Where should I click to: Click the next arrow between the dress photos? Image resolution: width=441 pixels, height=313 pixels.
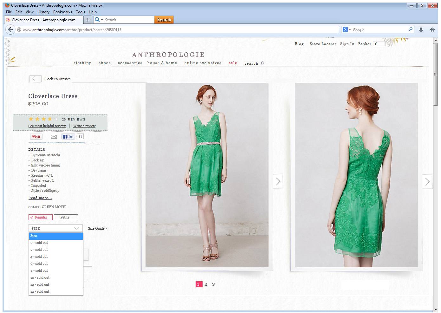(x=278, y=181)
